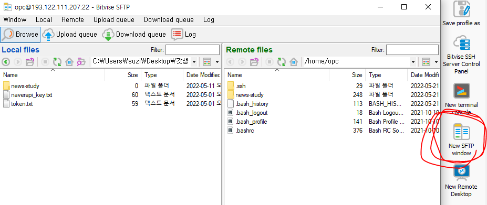
Task: Click the view mode icon in Local files
Action: [x=207, y=62]
